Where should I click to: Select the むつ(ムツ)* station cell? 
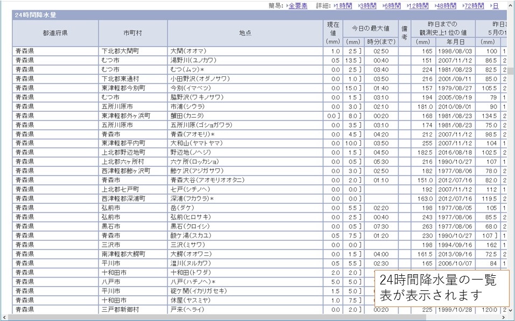point(245,69)
